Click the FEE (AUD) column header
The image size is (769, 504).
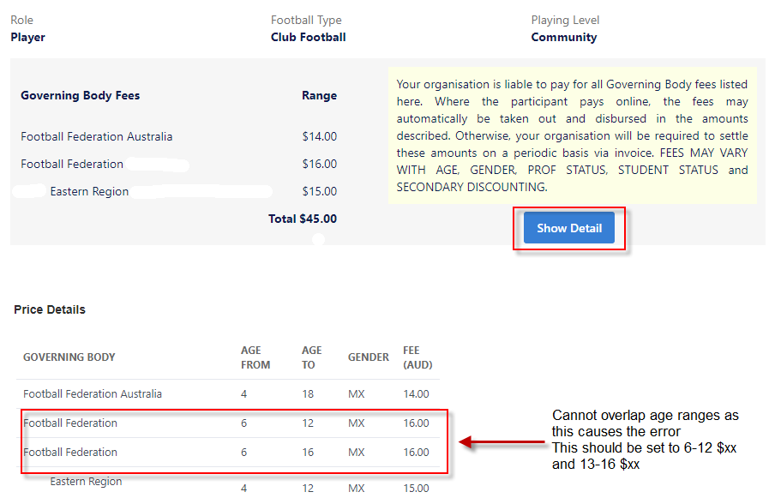click(x=418, y=357)
